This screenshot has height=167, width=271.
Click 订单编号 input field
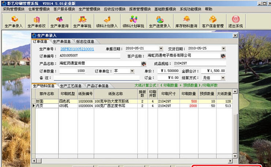click(90, 56)
